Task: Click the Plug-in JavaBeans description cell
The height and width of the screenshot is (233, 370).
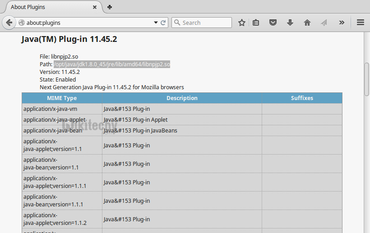Action: (182, 131)
